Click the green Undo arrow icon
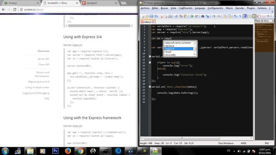276x155 pixels. (191, 16)
